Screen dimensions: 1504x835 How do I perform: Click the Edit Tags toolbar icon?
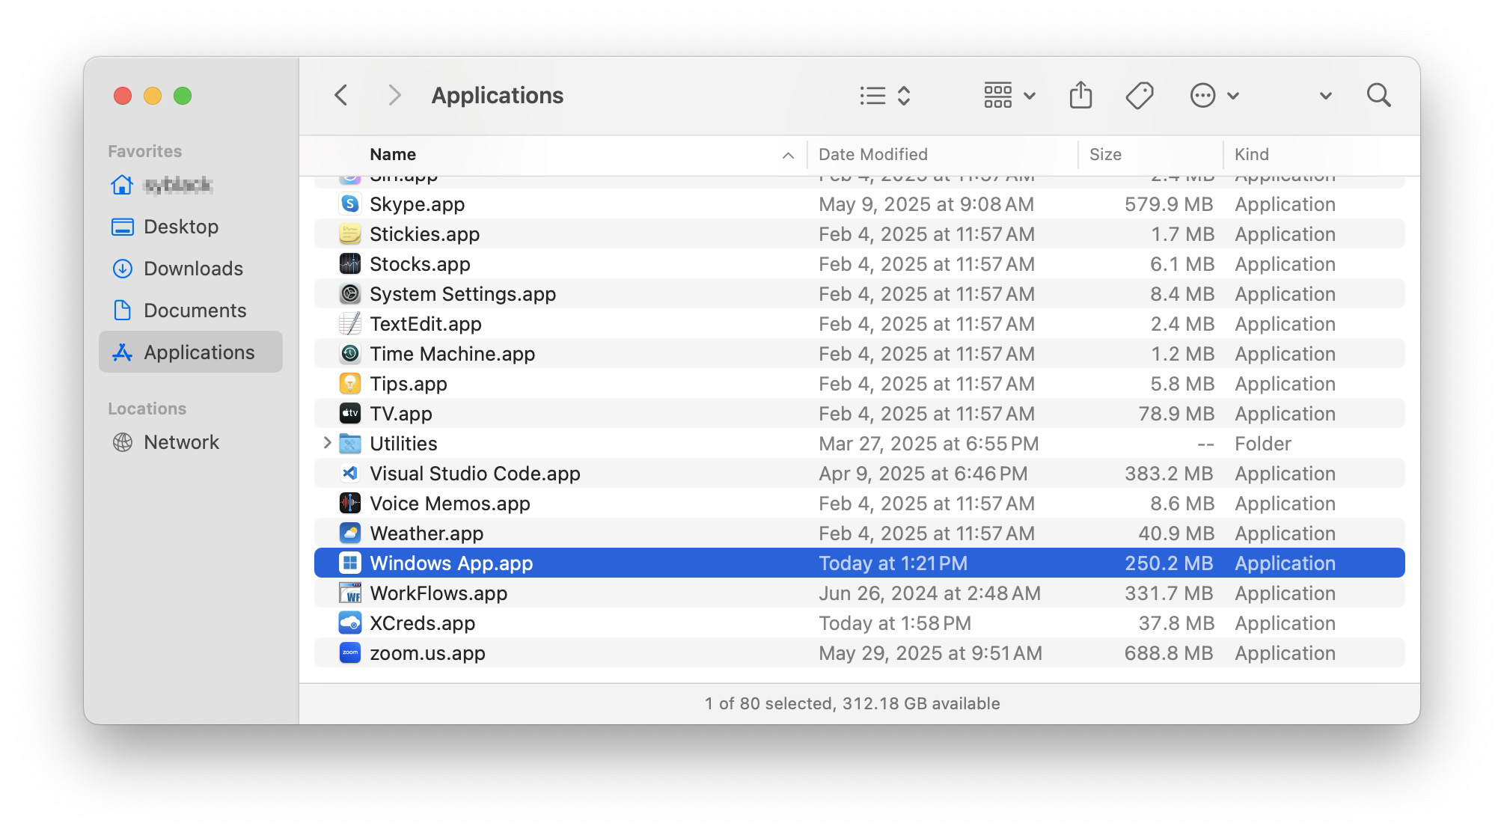pyautogui.click(x=1139, y=96)
